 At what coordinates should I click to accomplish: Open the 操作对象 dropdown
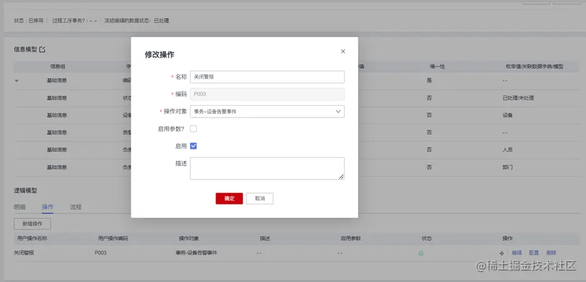tap(267, 111)
